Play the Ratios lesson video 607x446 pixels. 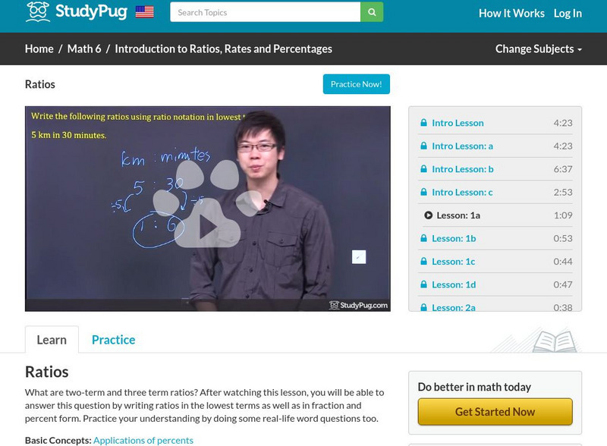207,227
